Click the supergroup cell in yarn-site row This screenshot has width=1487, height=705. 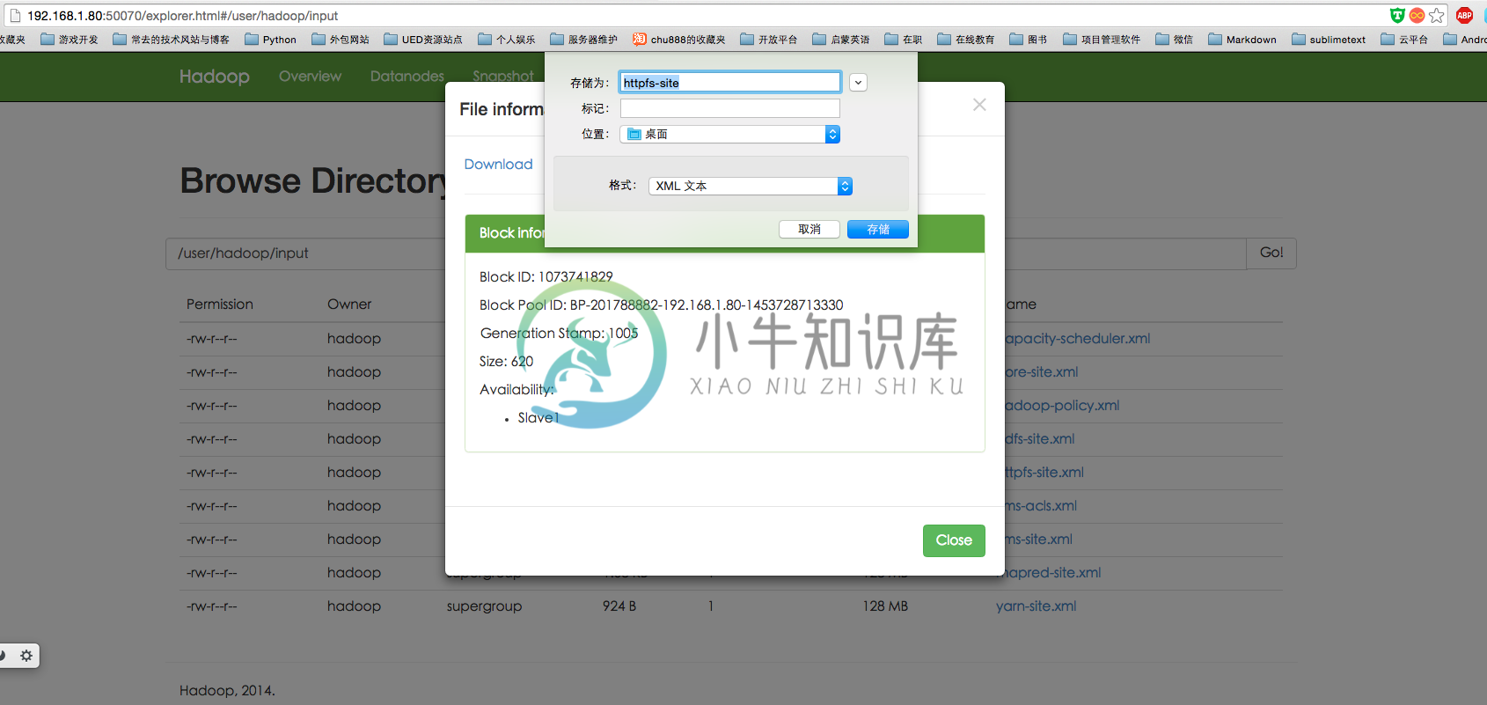pos(484,606)
